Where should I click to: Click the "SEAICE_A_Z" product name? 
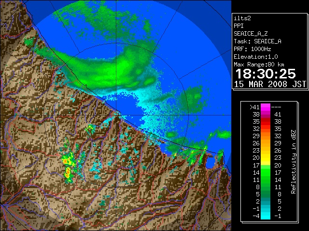click(x=251, y=34)
